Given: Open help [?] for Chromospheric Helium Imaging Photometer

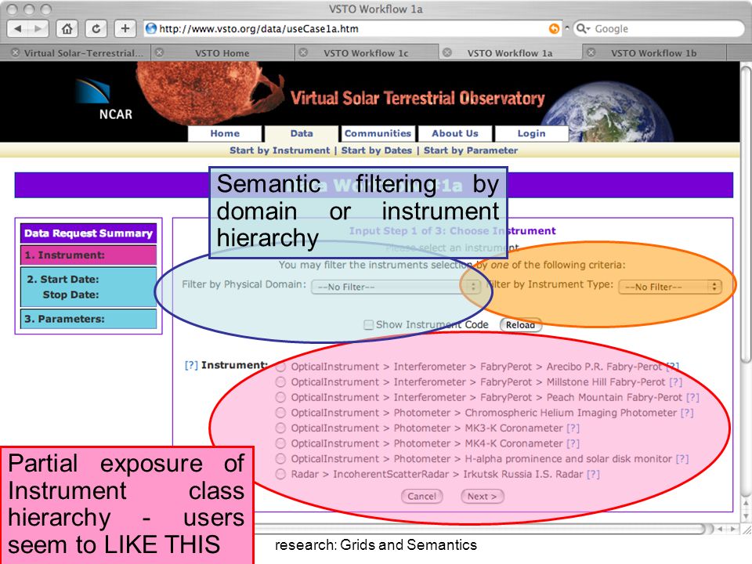Looking at the screenshot, I should point(687,413).
